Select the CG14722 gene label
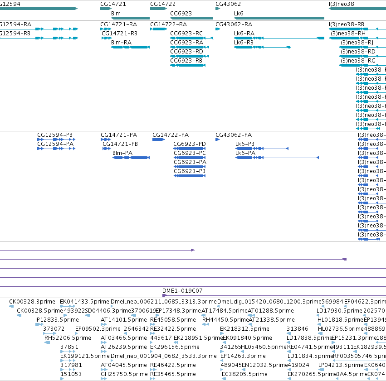Screen dimensions: 386x381 click(x=163, y=4)
